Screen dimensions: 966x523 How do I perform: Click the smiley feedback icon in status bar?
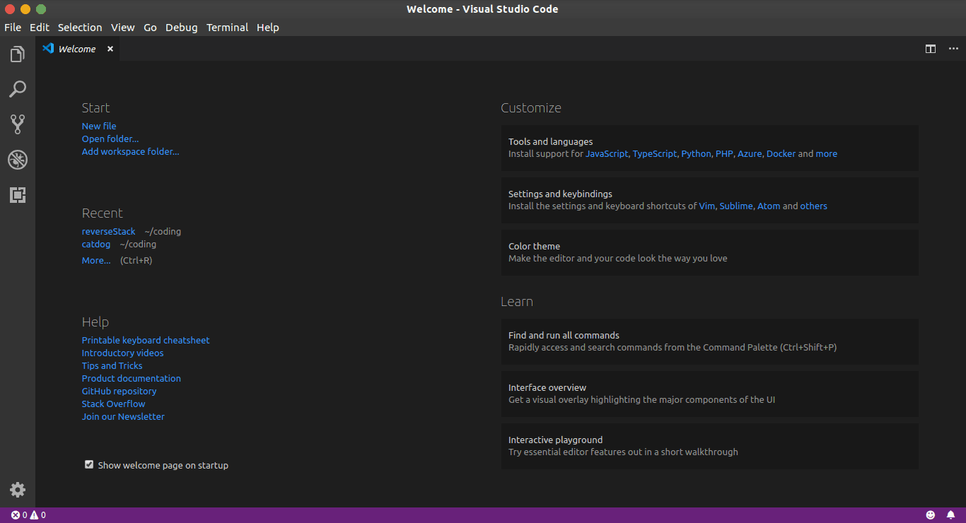[x=931, y=515]
